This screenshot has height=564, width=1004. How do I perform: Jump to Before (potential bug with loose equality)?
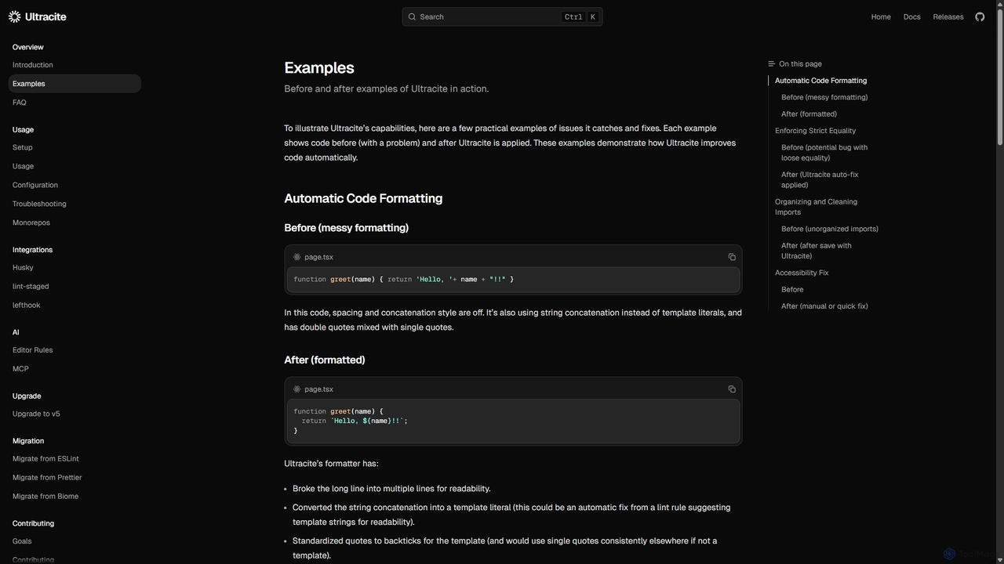[x=824, y=153]
